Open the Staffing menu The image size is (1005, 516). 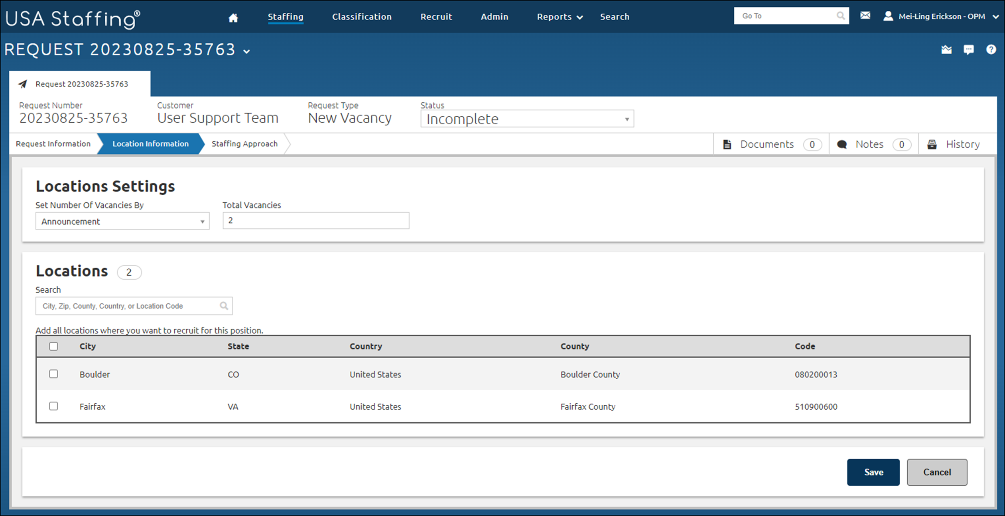click(286, 17)
